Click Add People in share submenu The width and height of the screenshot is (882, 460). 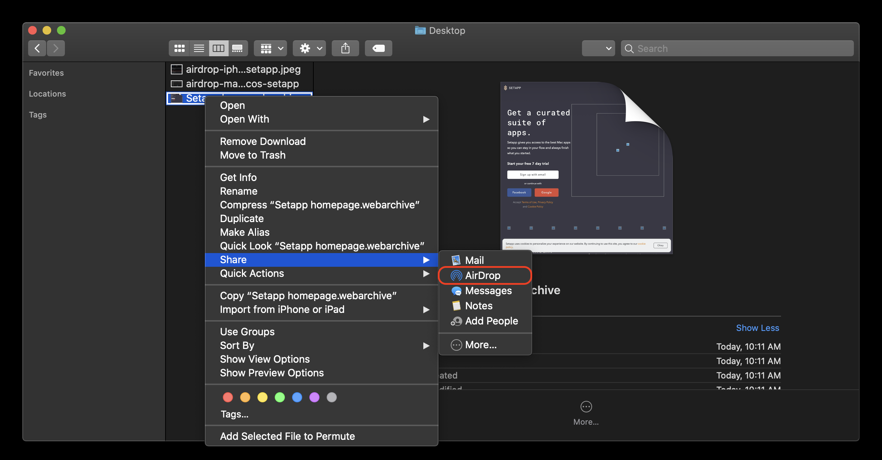click(x=490, y=320)
